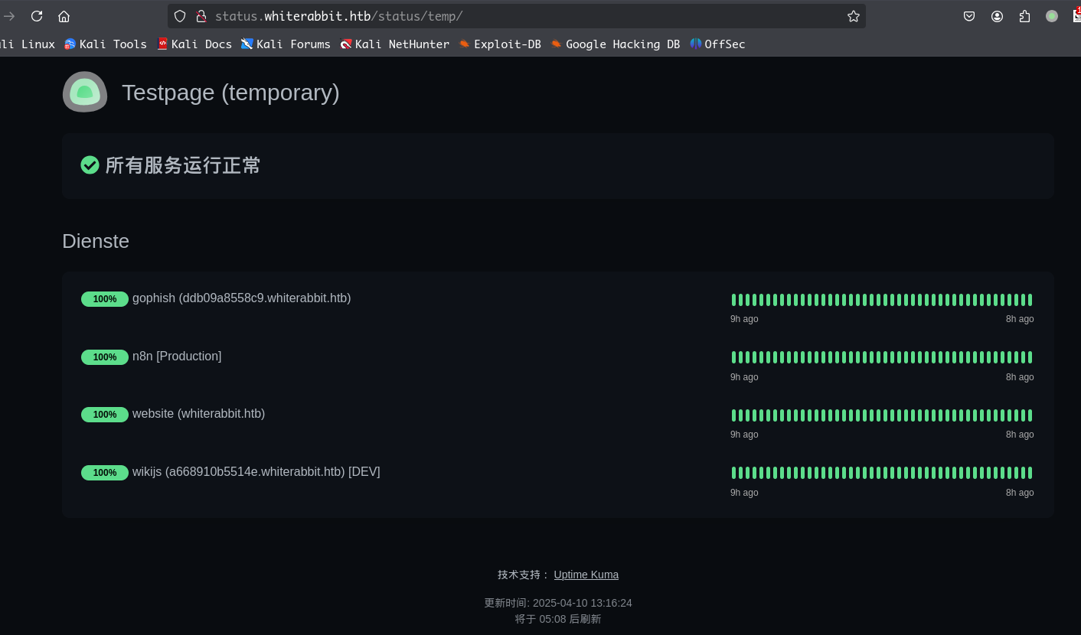Open the shield tracking protection icon

180,16
